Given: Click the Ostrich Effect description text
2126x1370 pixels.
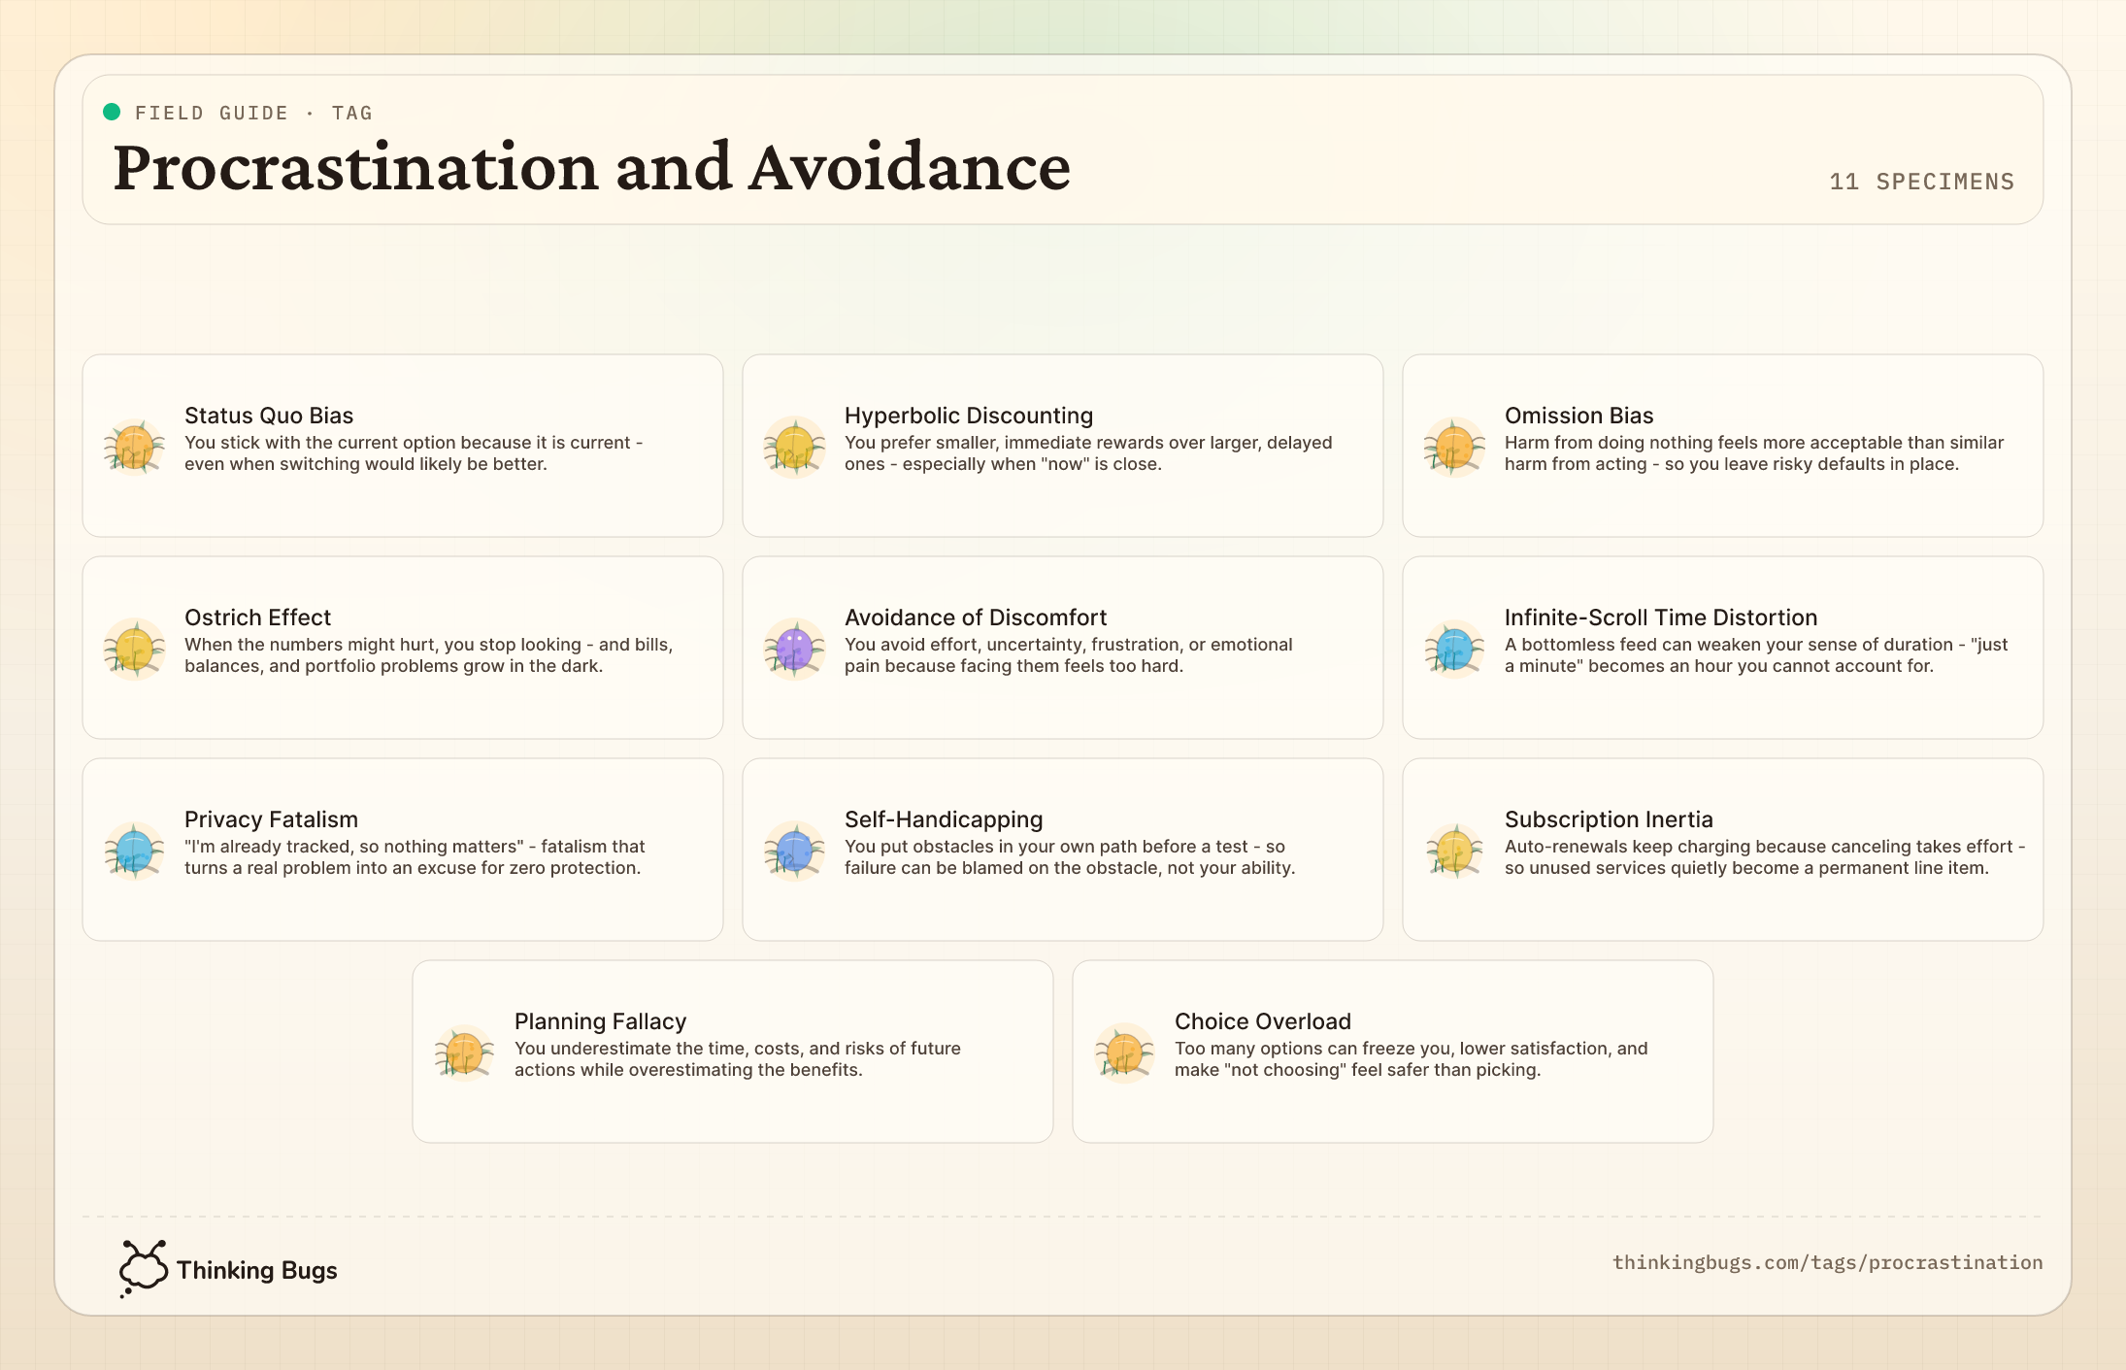Looking at the screenshot, I should 428,655.
